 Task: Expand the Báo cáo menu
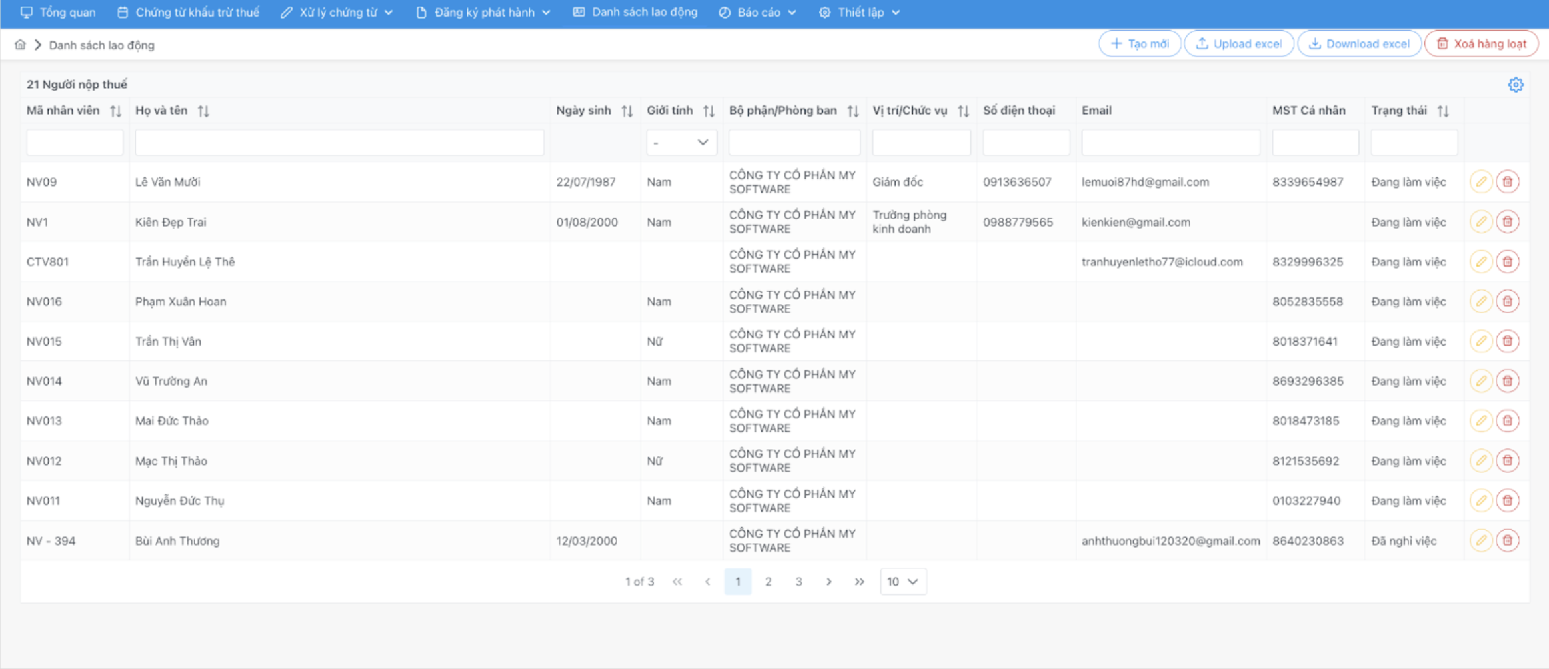(x=757, y=13)
